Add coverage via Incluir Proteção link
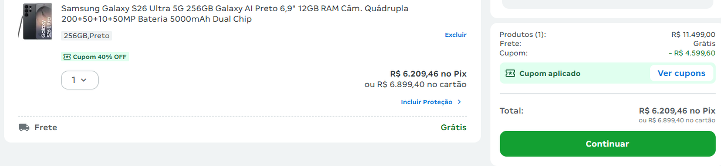The image size is (721, 166). [x=426, y=102]
